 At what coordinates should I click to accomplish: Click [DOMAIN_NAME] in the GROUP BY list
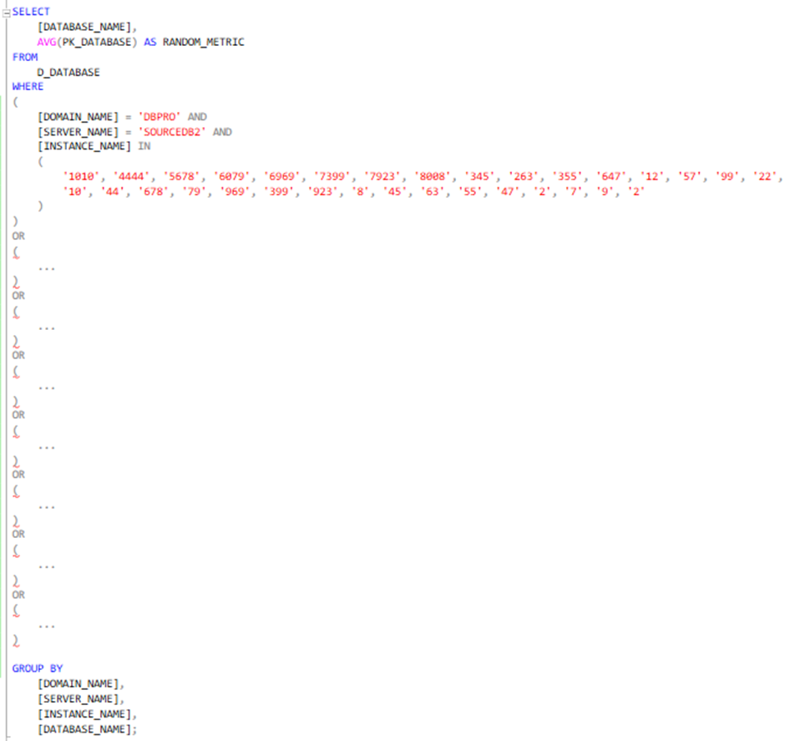[x=78, y=684]
